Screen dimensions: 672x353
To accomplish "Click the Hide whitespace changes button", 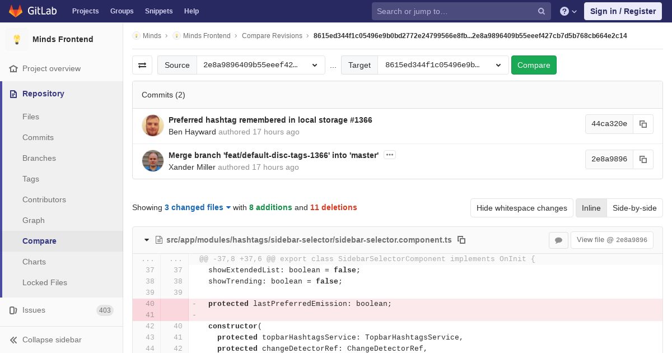I will (x=521, y=208).
